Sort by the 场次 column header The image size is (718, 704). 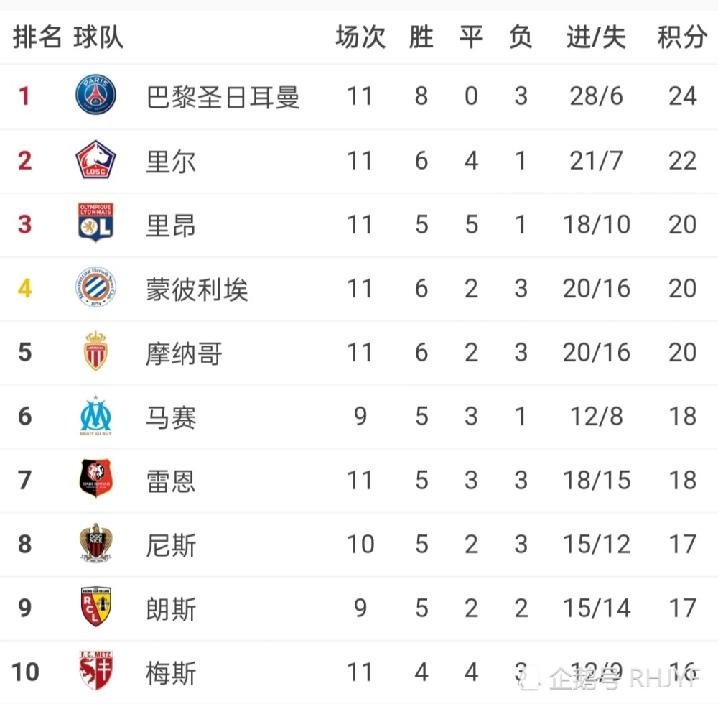click(360, 37)
